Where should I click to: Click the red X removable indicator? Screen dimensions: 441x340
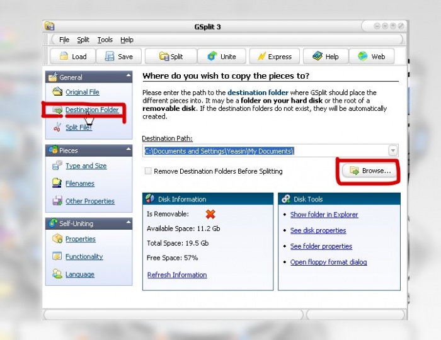point(210,214)
